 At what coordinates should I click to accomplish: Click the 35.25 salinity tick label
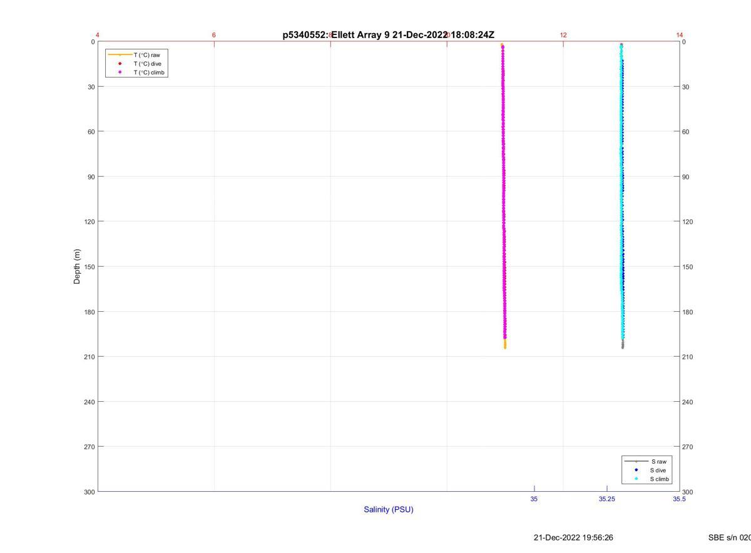(x=606, y=499)
